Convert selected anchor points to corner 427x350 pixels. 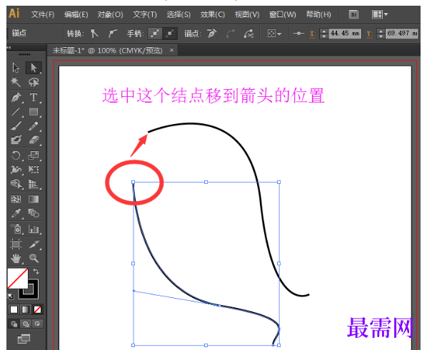(94, 34)
